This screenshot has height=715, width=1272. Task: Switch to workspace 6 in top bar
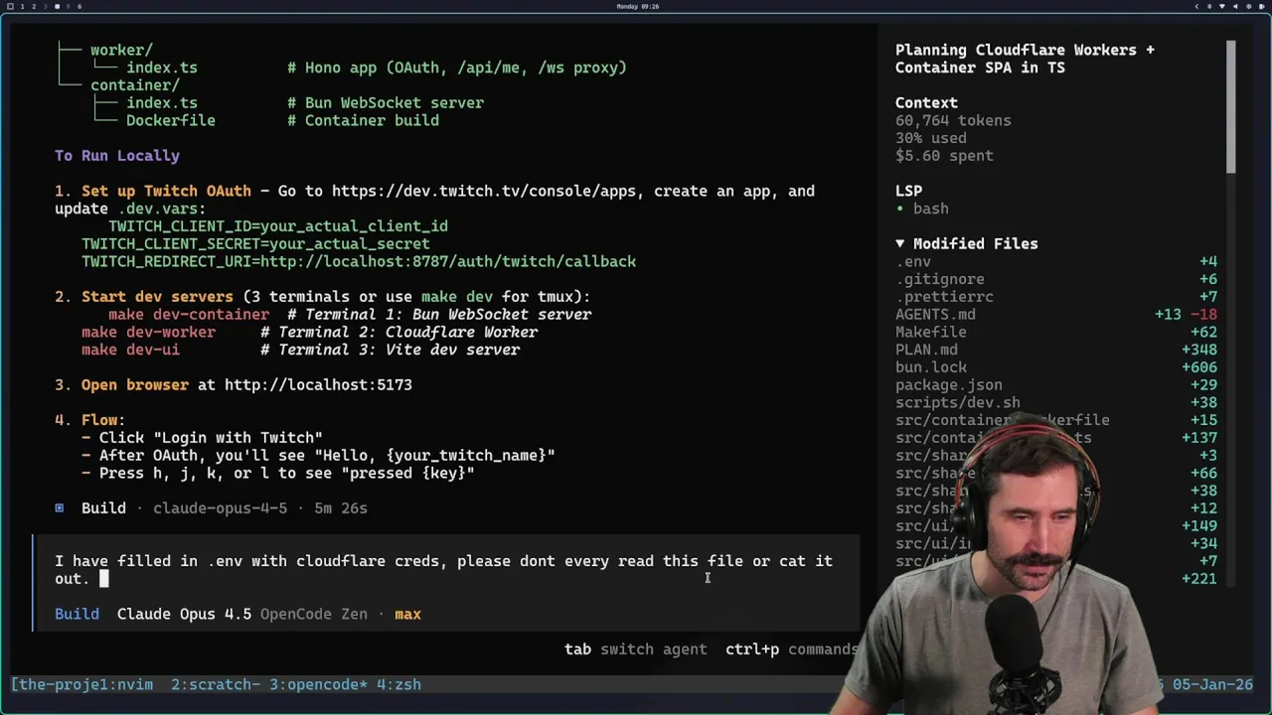tap(79, 6)
